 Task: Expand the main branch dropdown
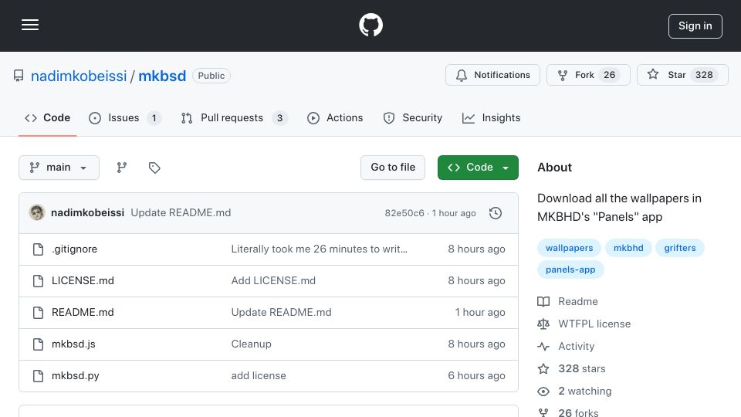coord(59,168)
